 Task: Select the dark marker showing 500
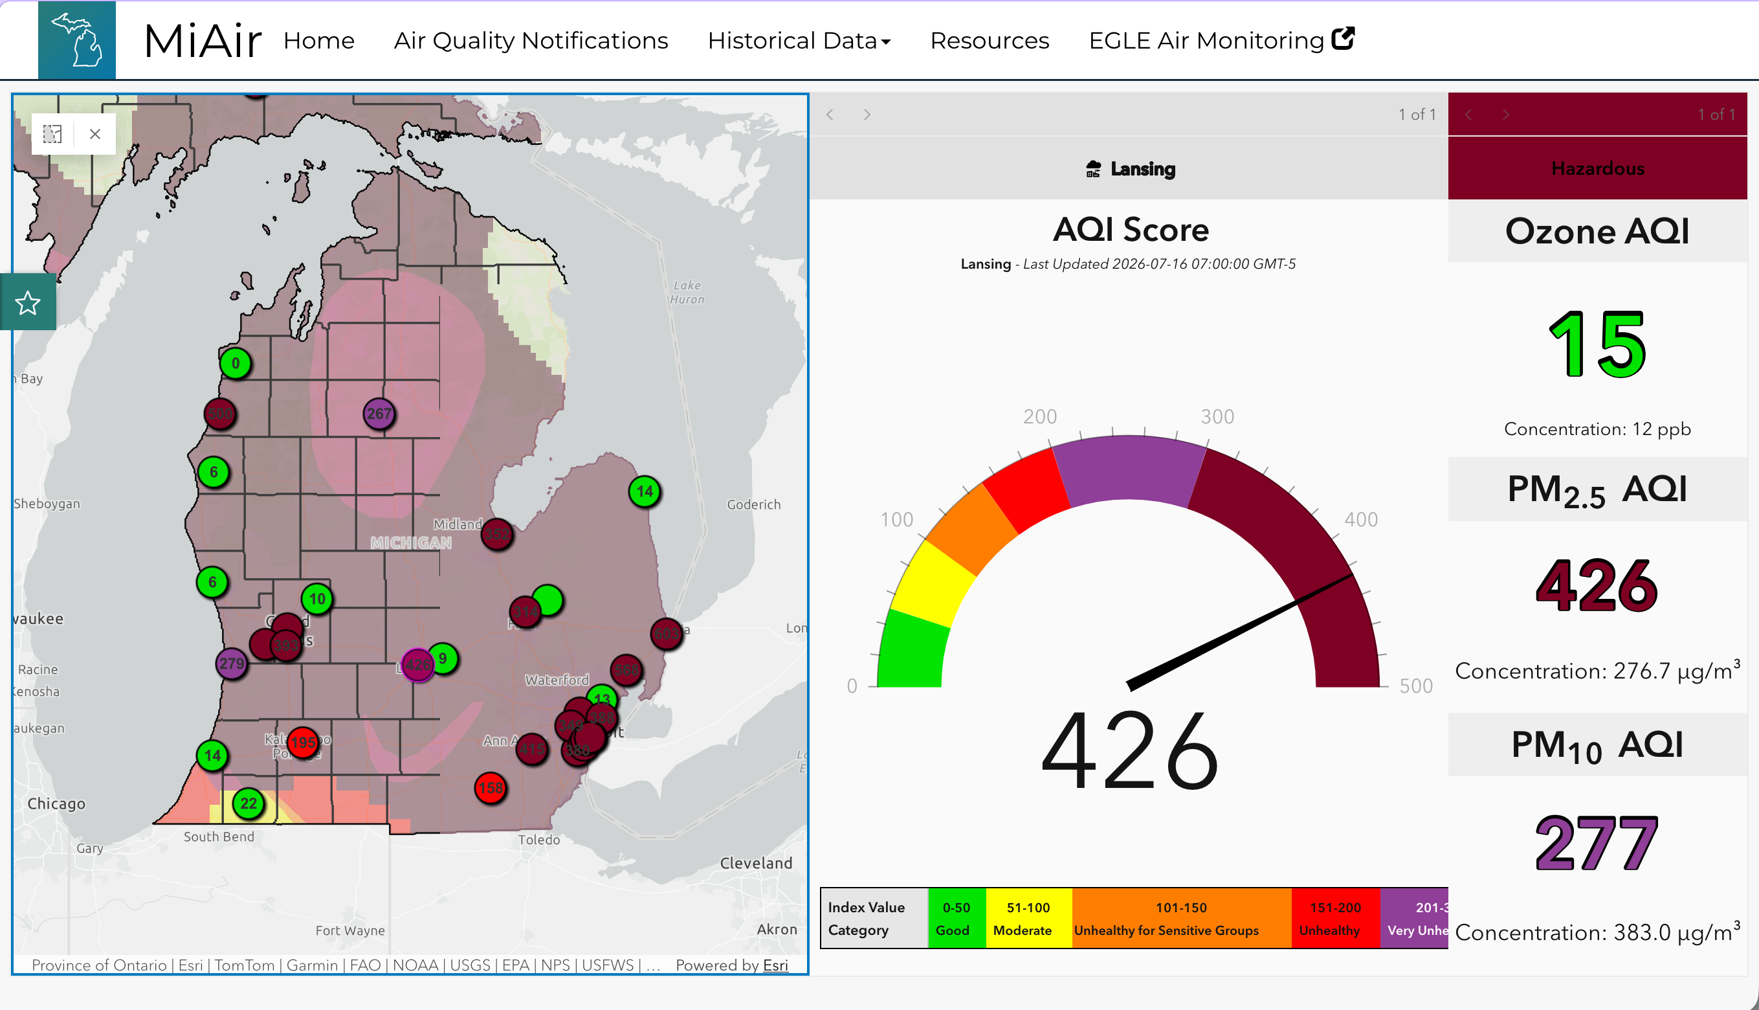point(221,414)
